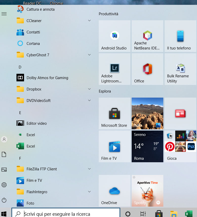Expand the CyberGhost 7 folder chevron
197x217 pixels.
(89, 55)
